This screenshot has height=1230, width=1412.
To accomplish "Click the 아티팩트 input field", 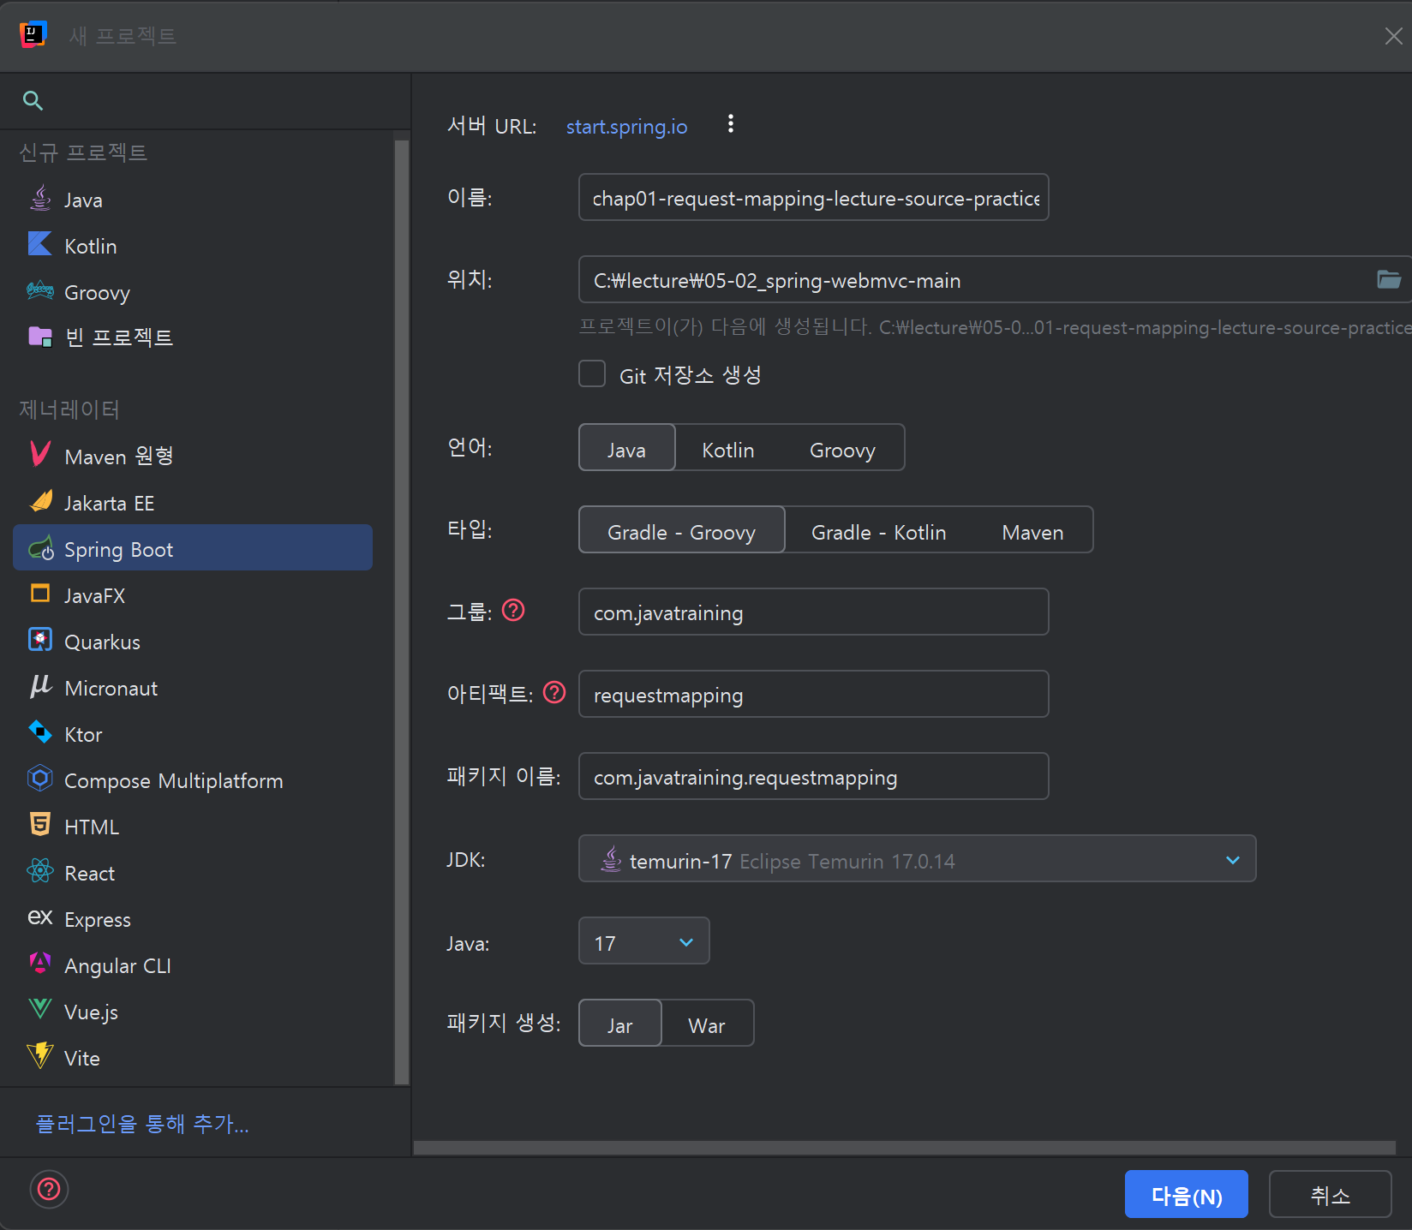I will pyautogui.click(x=814, y=694).
